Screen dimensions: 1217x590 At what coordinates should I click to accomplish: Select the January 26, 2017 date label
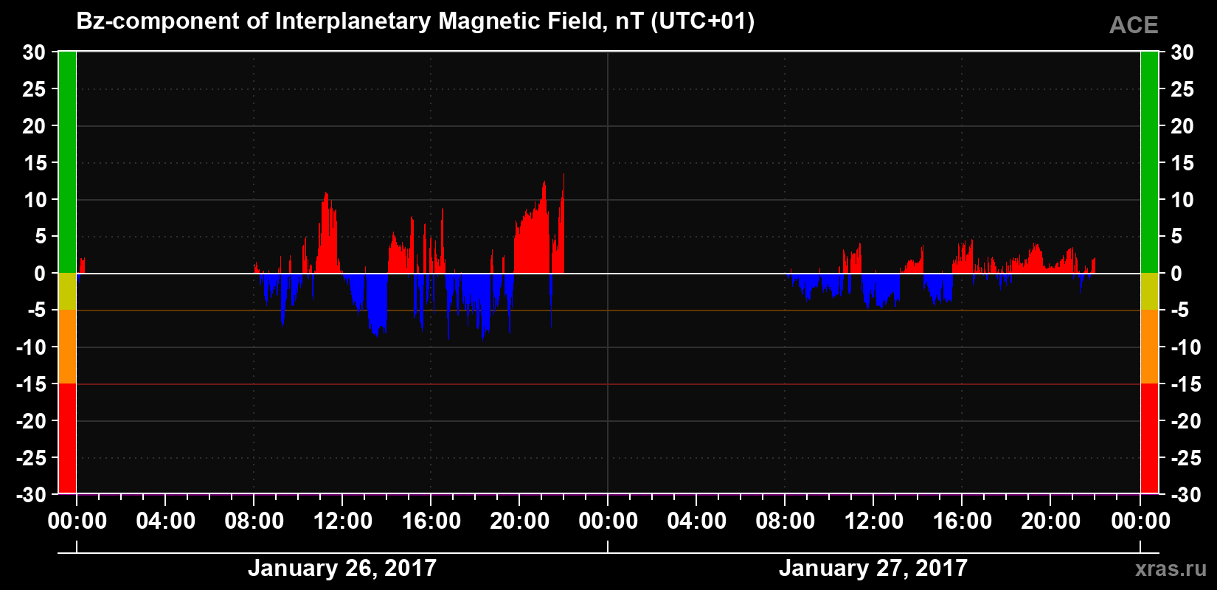(342, 568)
